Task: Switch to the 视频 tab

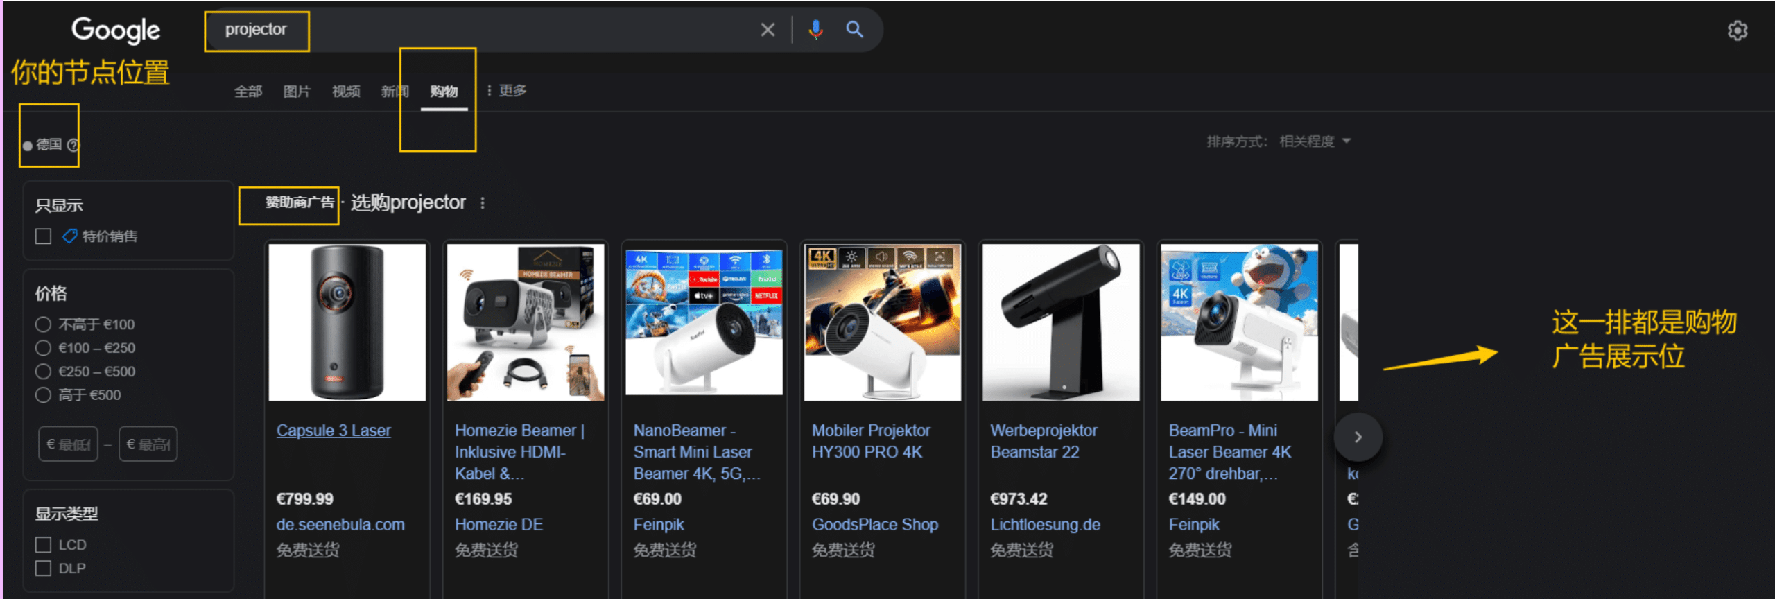Action: [346, 92]
